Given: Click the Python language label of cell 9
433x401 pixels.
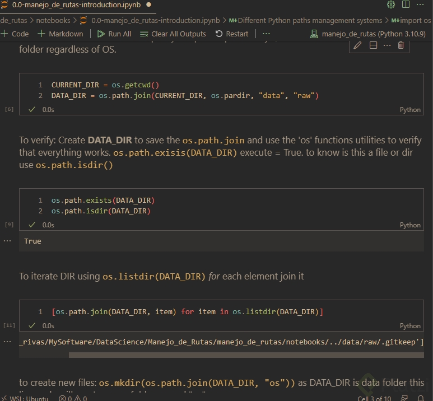Looking at the screenshot, I should tap(410, 225).
